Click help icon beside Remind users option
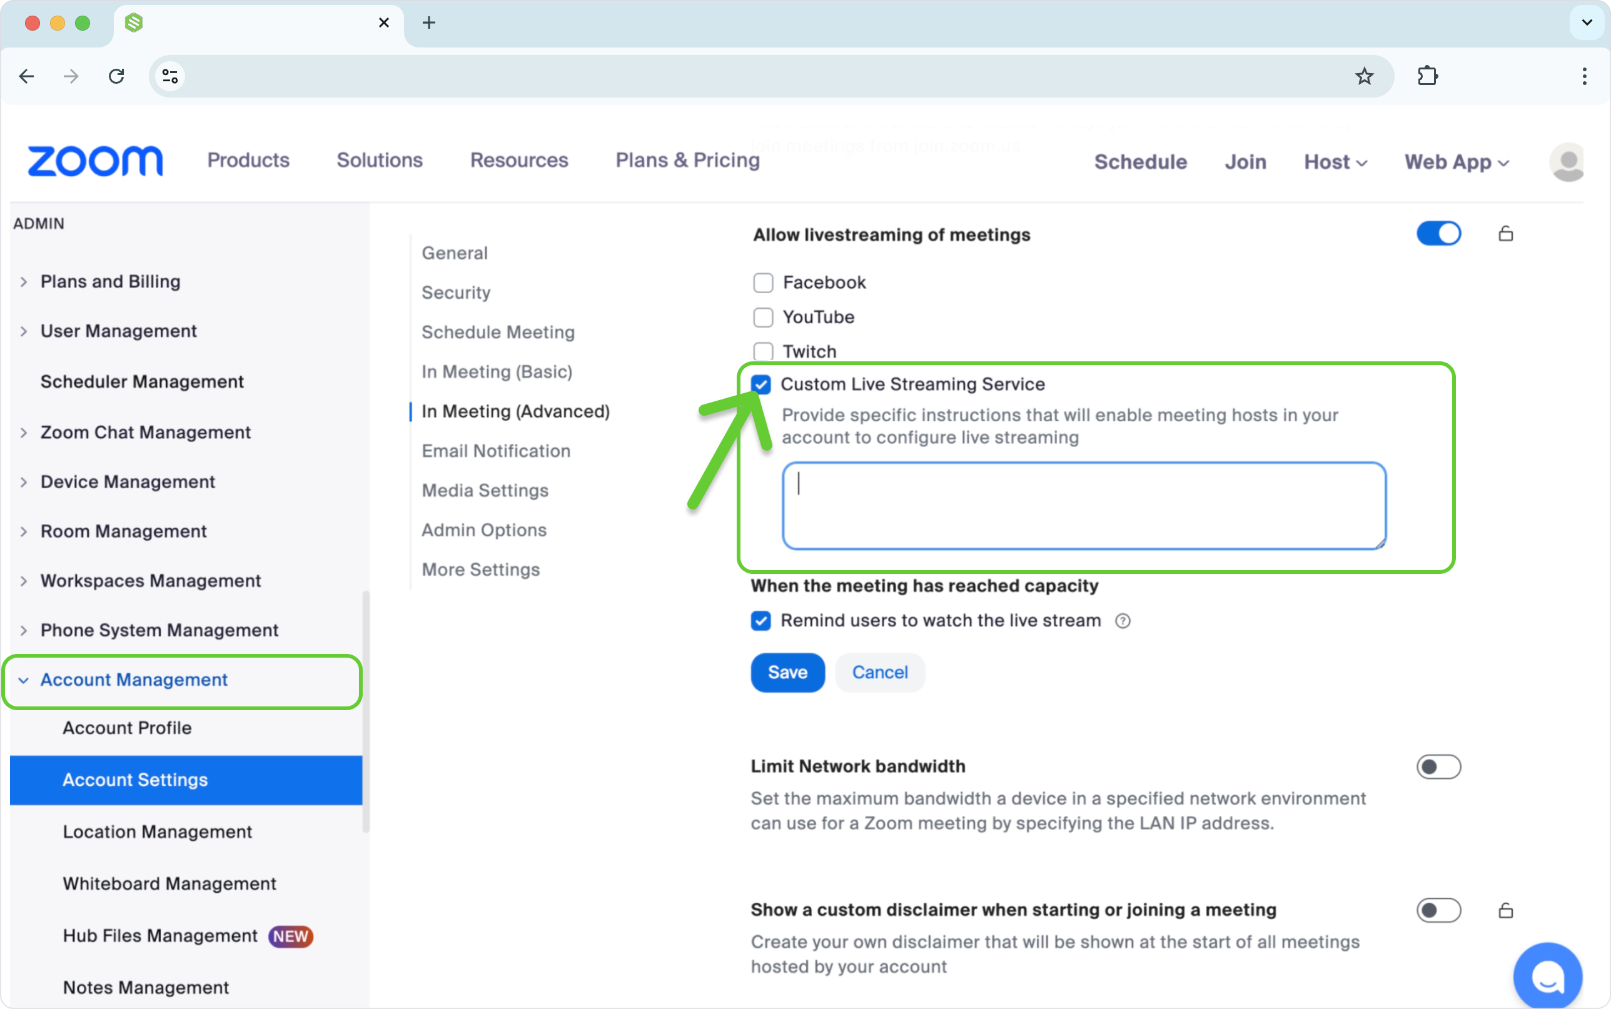This screenshot has width=1611, height=1009. (1123, 621)
